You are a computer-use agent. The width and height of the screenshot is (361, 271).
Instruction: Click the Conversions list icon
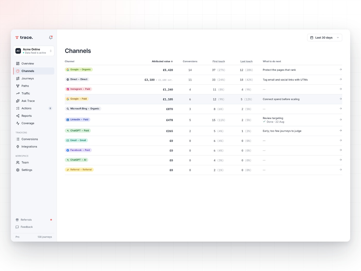click(18, 139)
